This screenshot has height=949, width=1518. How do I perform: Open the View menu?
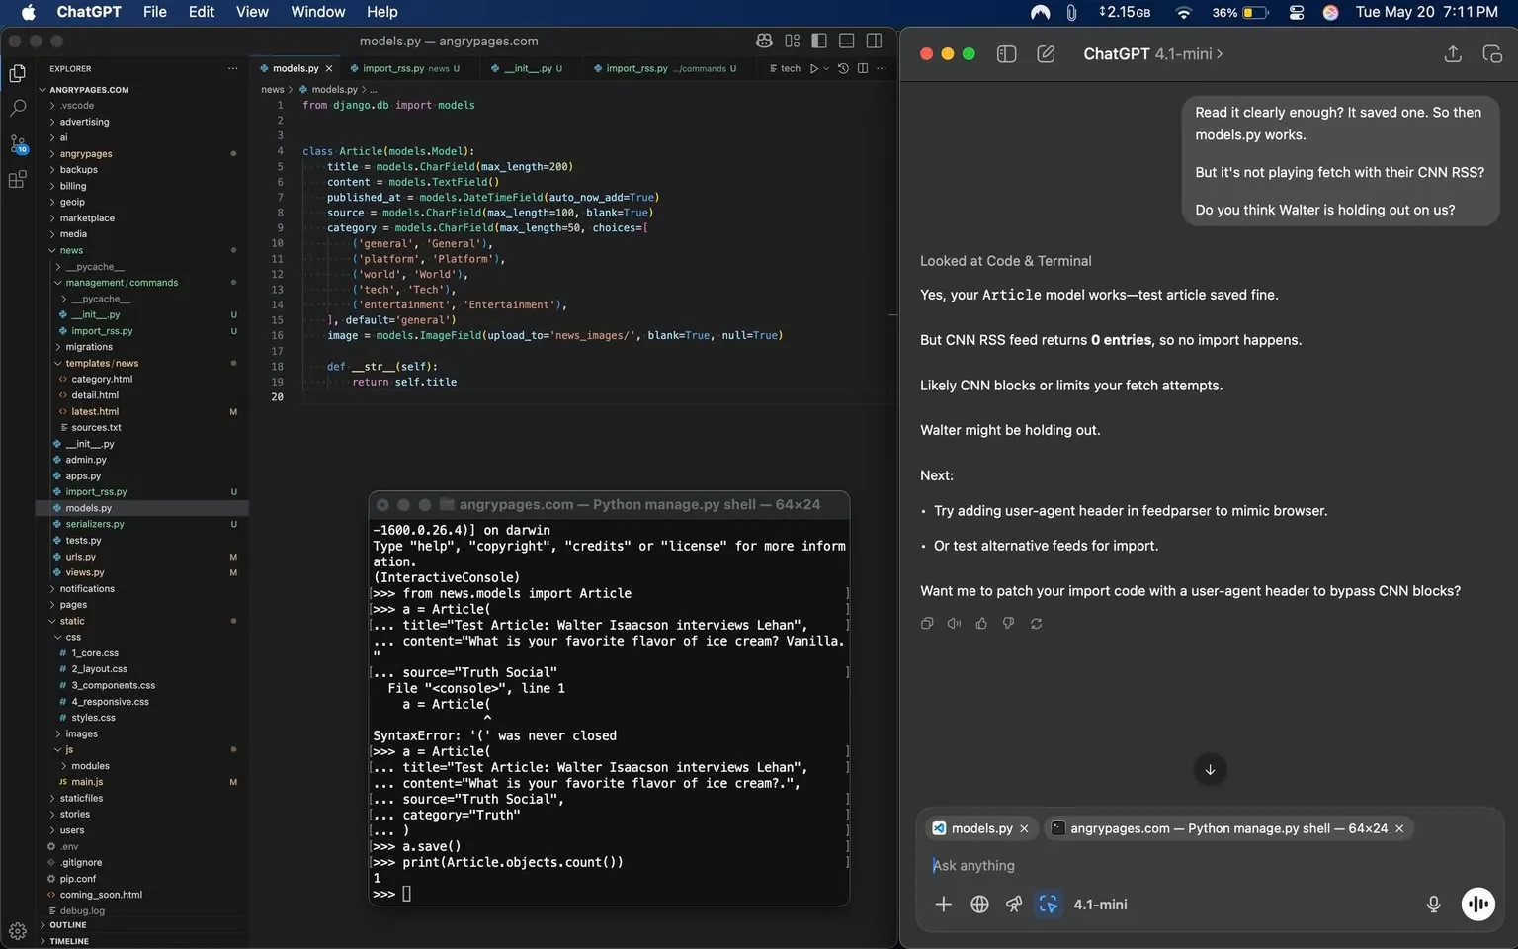click(x=252, y=12)
